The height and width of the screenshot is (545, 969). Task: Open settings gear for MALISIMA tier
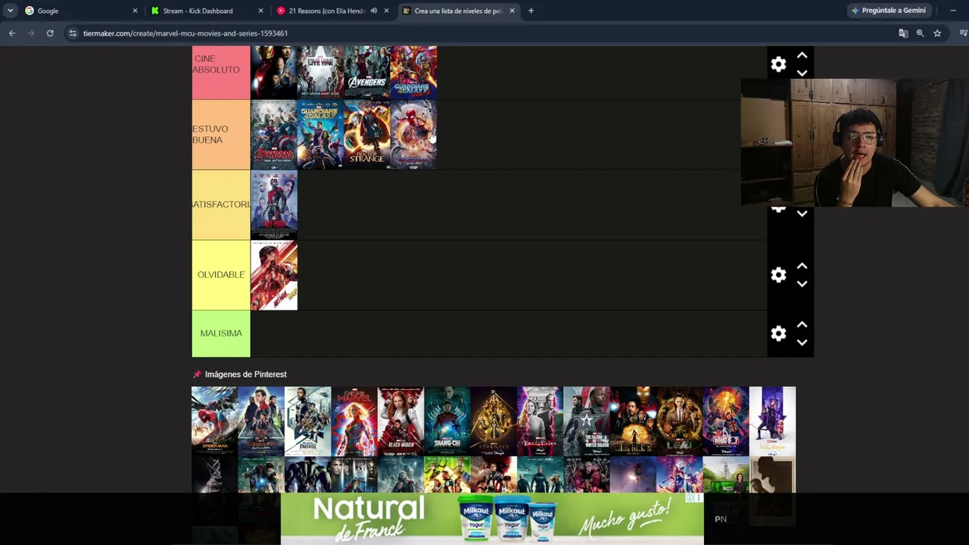tap(778, 334)
